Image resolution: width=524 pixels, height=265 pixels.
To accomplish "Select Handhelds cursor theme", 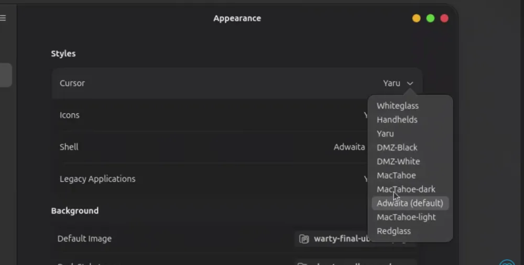I will click(x=397, y=120).
